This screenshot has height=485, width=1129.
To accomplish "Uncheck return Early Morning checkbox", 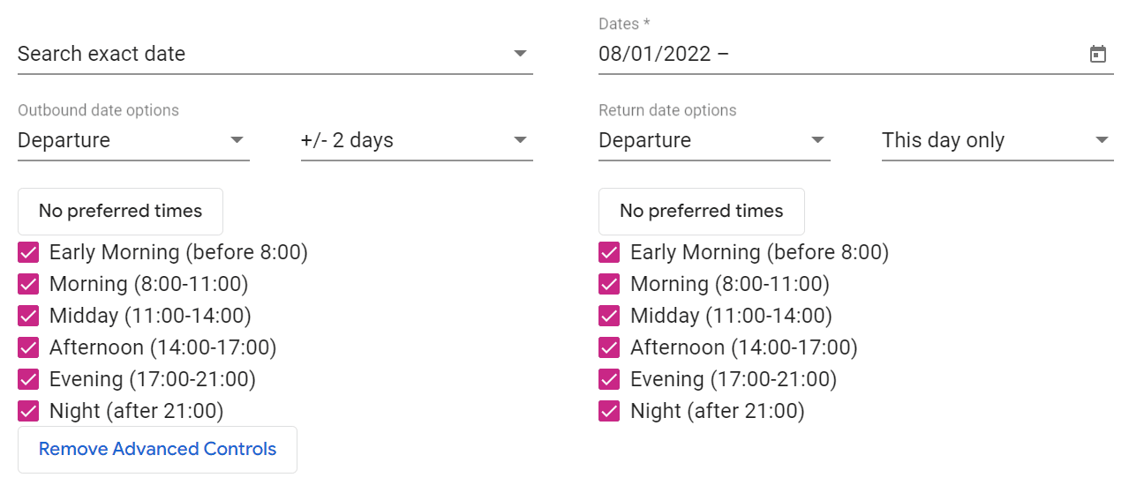I will tap(609, 253).
